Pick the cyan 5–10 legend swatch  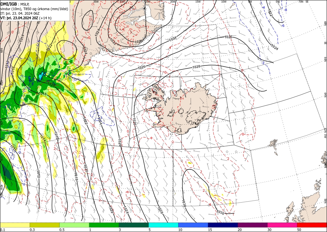pos(163,225)
